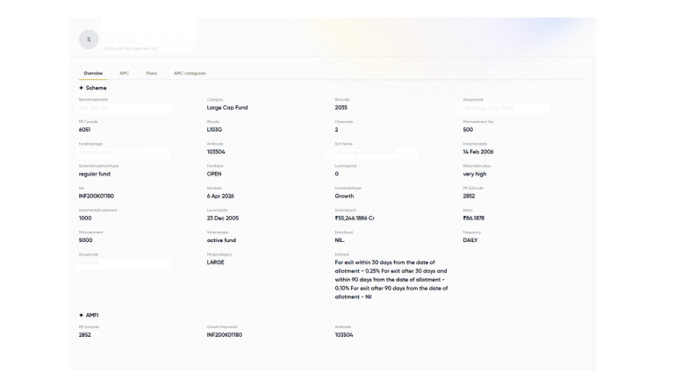Select the Rtcode value "L103G"
The image size is (674, 379).
(214, 129)
